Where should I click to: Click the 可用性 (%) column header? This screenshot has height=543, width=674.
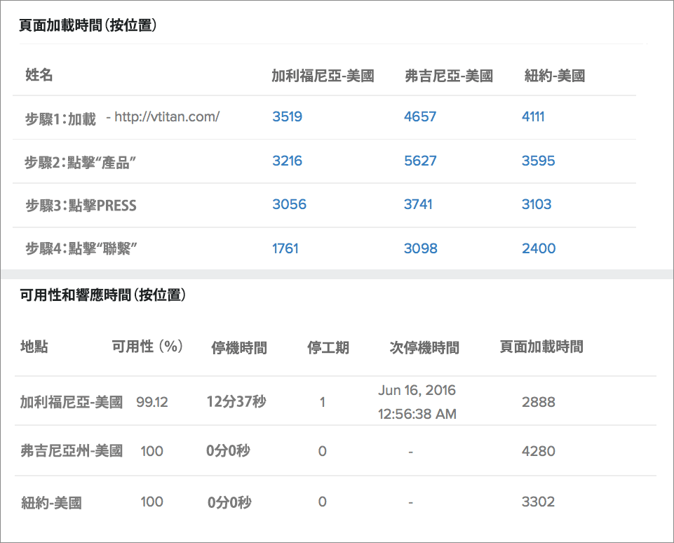tap(147, 347)
